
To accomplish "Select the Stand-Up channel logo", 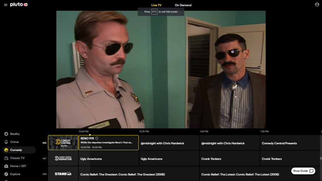I will tap(63, 174).
